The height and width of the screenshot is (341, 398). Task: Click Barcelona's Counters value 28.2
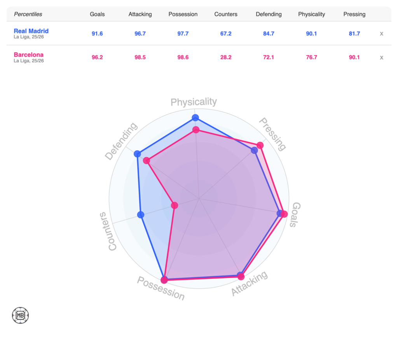coord(226,57)
